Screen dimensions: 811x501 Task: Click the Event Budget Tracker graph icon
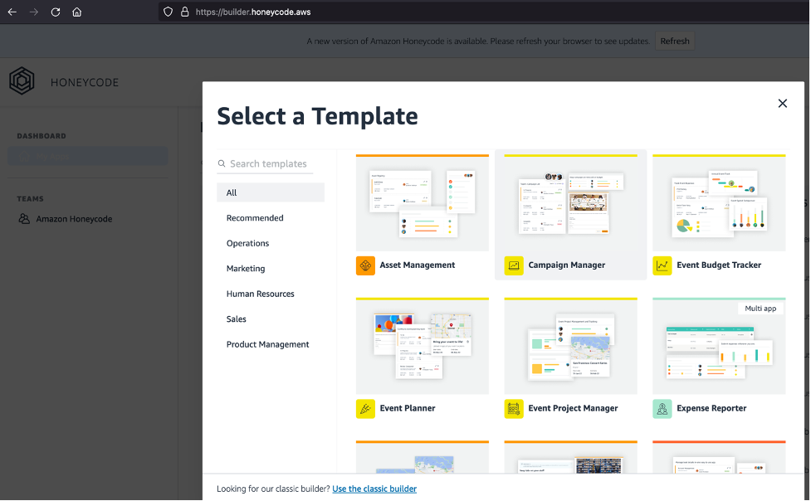(x=662, y=265)
